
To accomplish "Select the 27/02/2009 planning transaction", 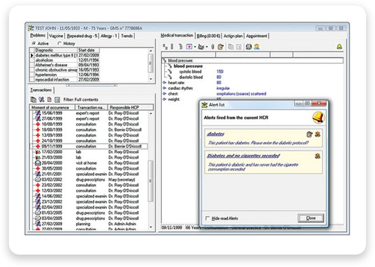I will [88, 224].
